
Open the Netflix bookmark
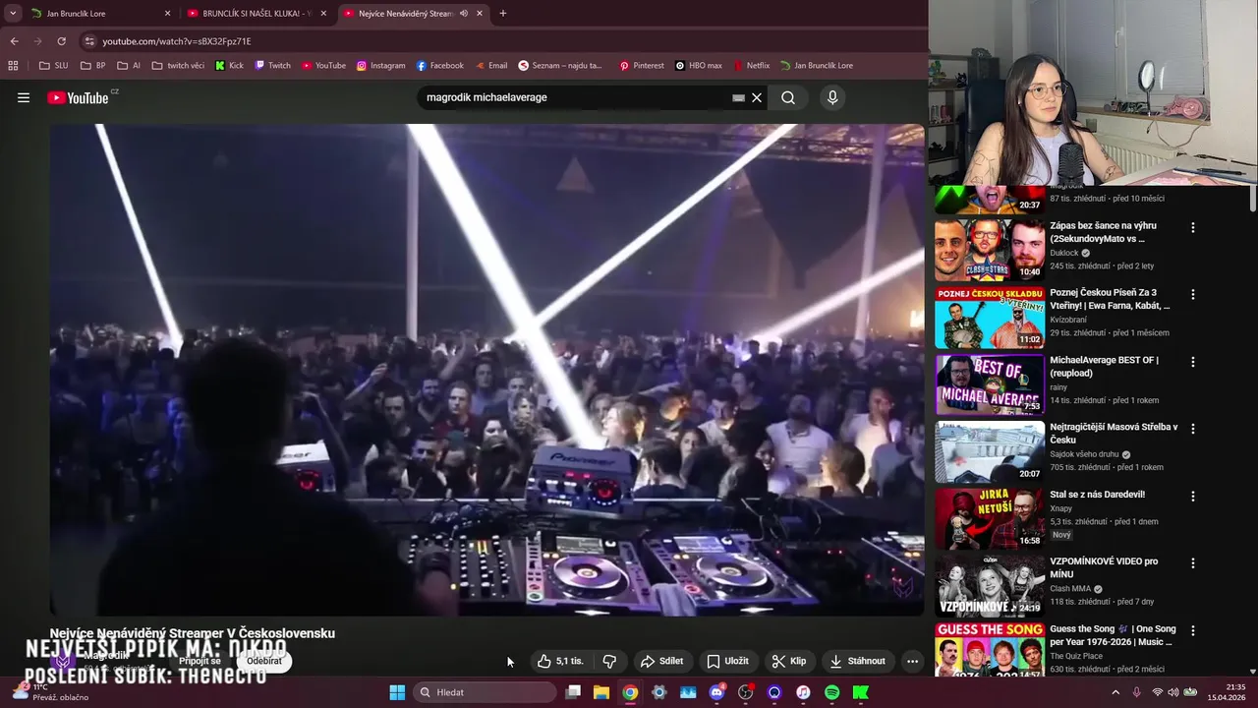pyautogui.click(x=751, y=66)
